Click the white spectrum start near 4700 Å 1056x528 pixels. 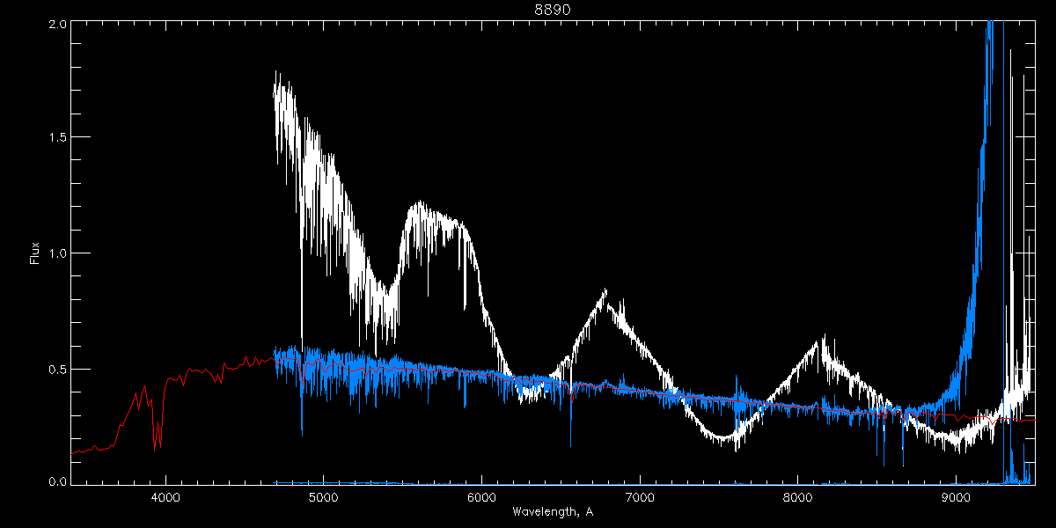(x=276, y=88)
